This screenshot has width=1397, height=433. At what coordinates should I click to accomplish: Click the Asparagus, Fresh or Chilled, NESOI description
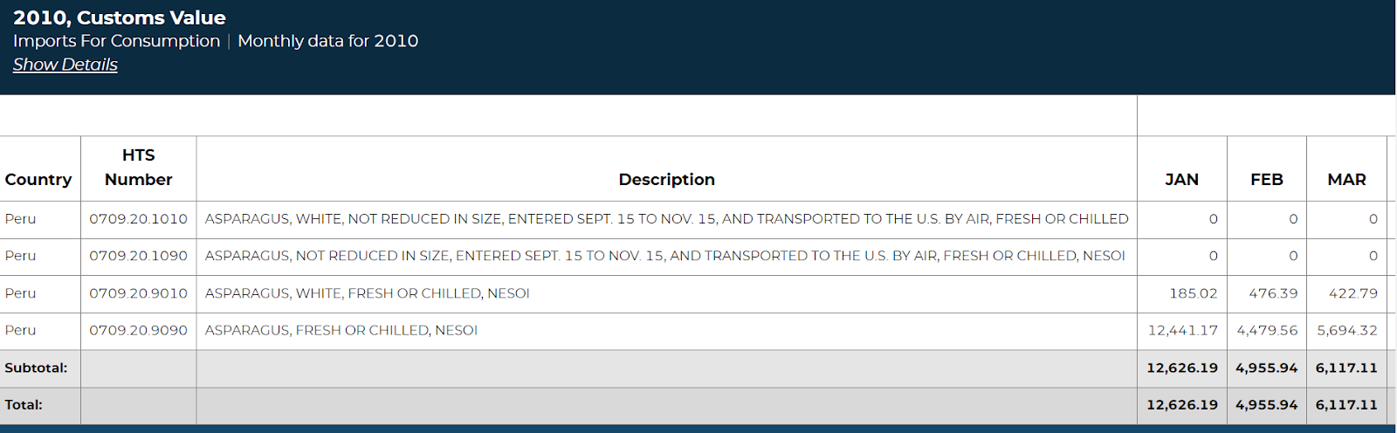click(341, 331)
